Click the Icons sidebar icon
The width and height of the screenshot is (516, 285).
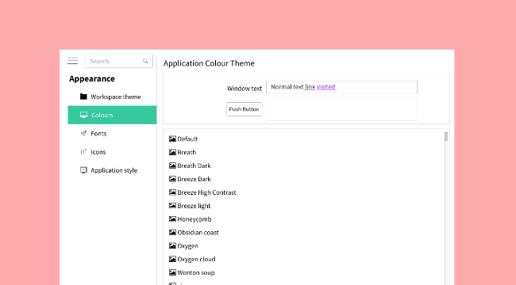click(83, 152)
